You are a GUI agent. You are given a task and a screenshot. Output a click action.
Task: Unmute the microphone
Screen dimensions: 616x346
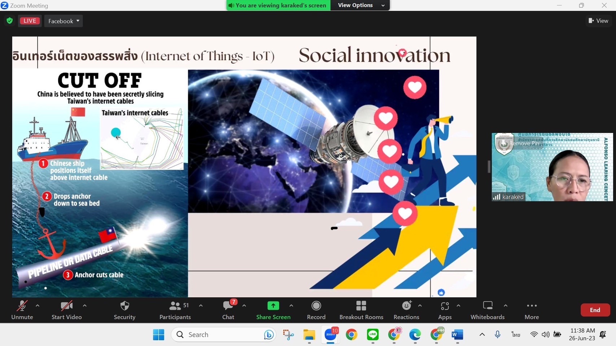22,310
